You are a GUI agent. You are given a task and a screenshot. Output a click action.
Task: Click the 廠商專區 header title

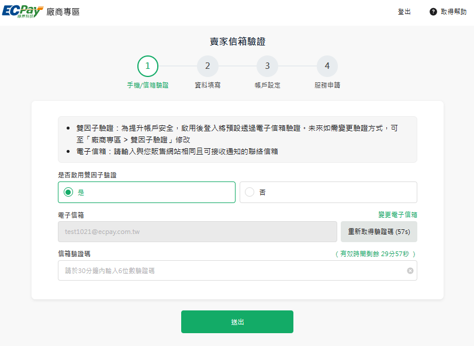pos(63,12)
